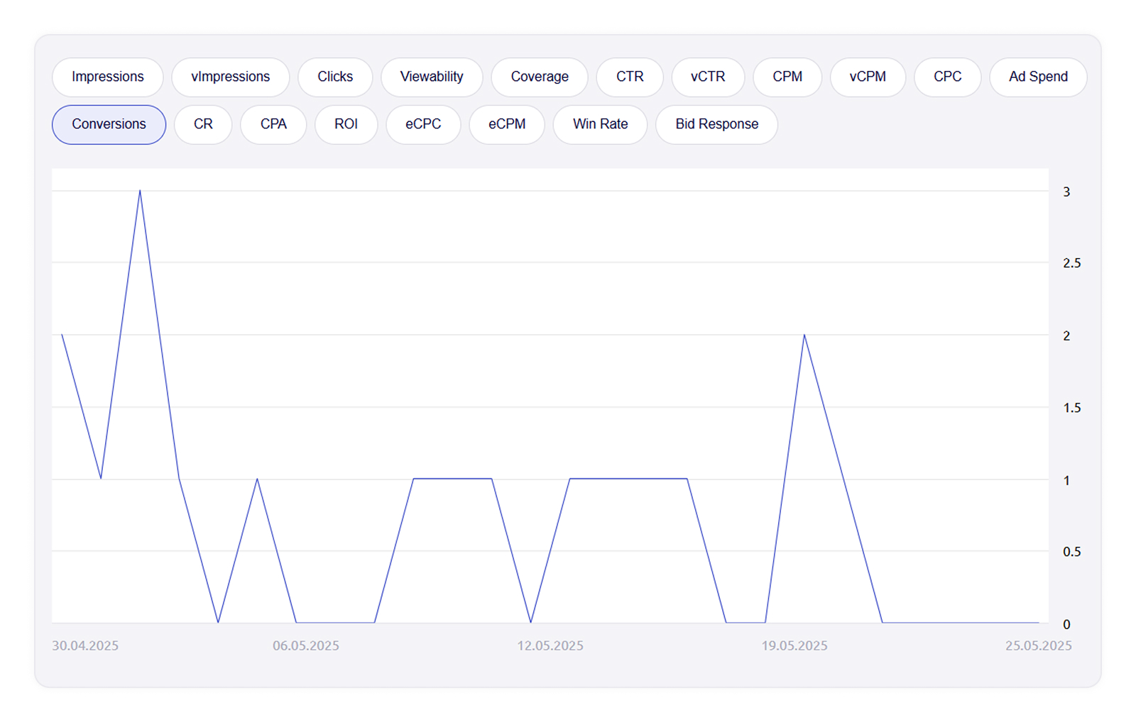The height and width of the screenshot is (722, 1136).
Task: Show the Win Rate metric
Action: pos(600,124)
